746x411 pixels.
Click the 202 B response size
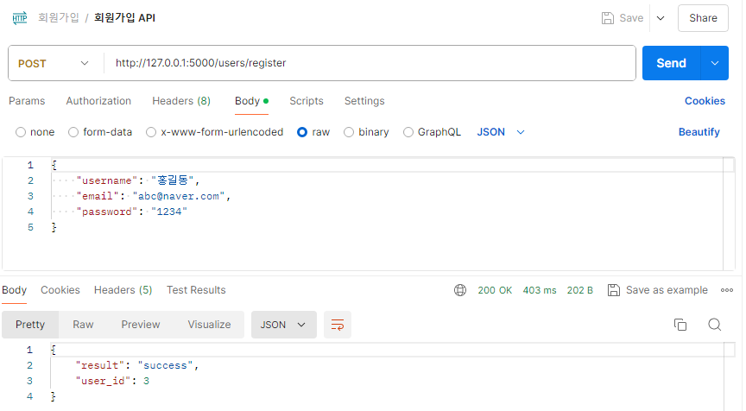[x=580, y=290]
